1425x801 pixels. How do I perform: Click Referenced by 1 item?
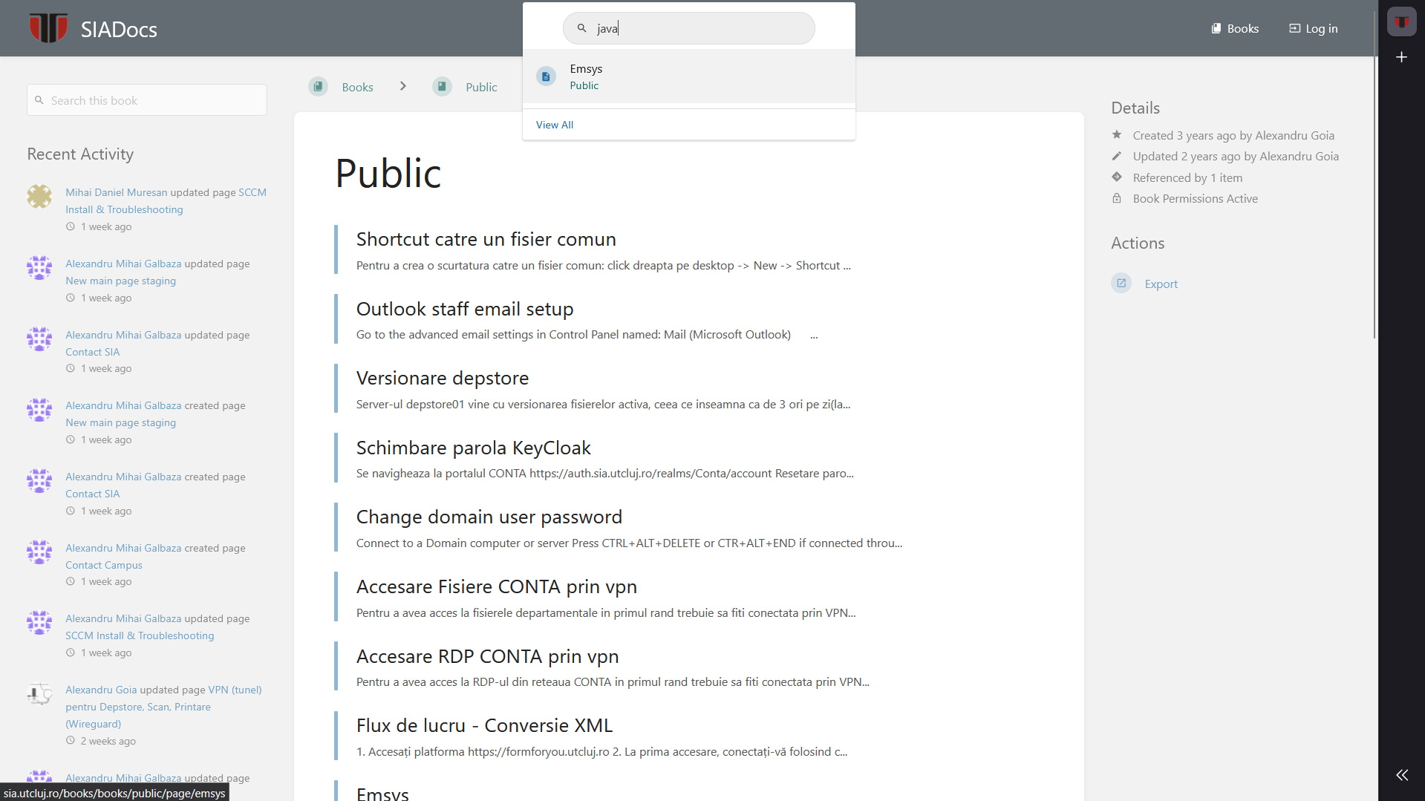1187,177
